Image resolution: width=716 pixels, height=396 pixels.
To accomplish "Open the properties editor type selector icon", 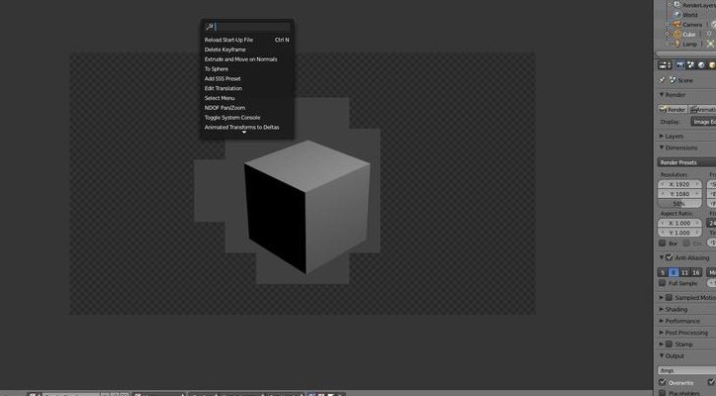I will click(665, 65).
